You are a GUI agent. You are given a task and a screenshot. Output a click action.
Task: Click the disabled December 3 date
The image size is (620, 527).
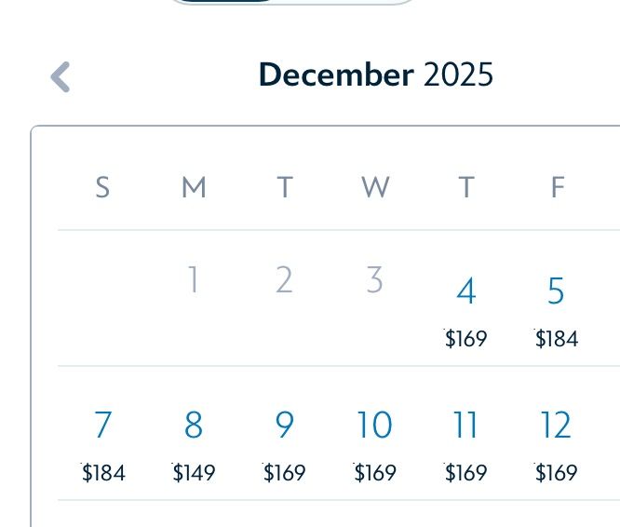tap(374, 279)
